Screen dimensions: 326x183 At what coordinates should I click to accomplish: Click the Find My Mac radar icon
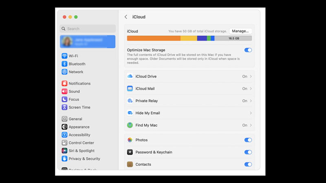(130, 125)
